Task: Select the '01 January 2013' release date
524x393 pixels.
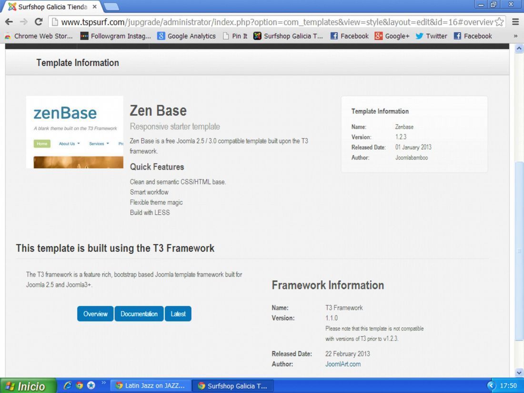Action: click(413, 147)
